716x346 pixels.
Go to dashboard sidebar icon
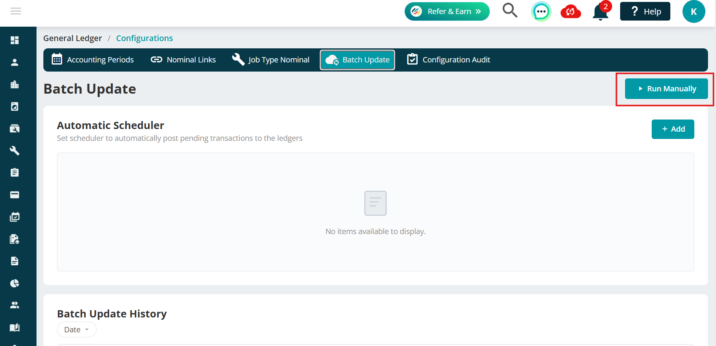15,40
